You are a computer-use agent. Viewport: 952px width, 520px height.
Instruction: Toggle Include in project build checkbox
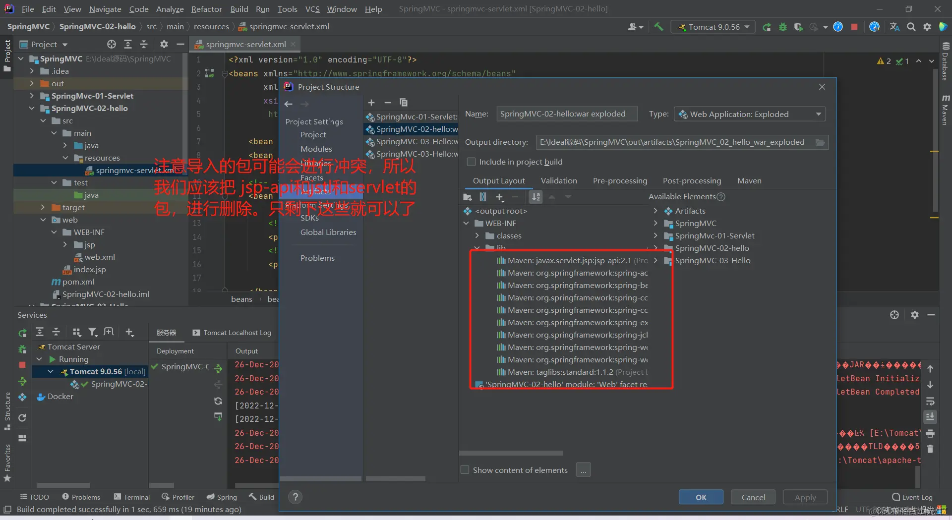click(472, 162)
